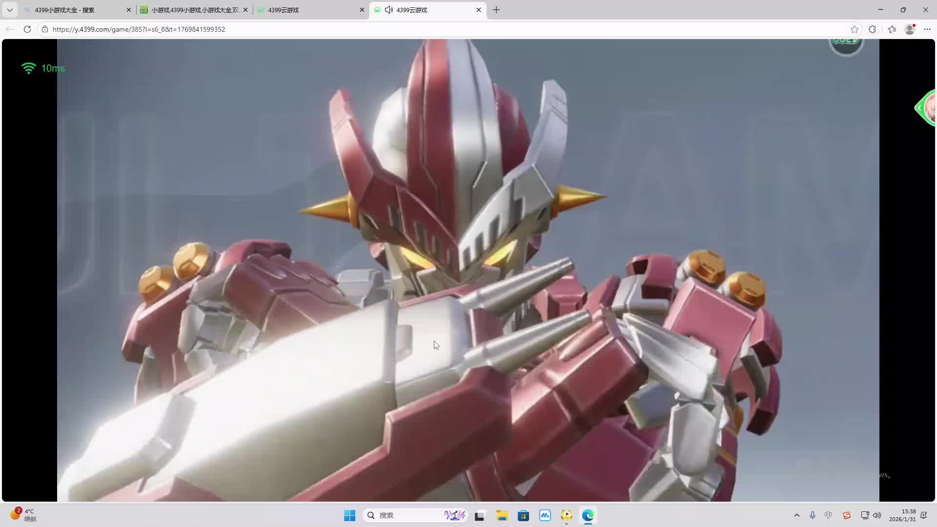Switch input method via 中 indicator
Viewport: 937px width, 527px height.
(828, 515)
